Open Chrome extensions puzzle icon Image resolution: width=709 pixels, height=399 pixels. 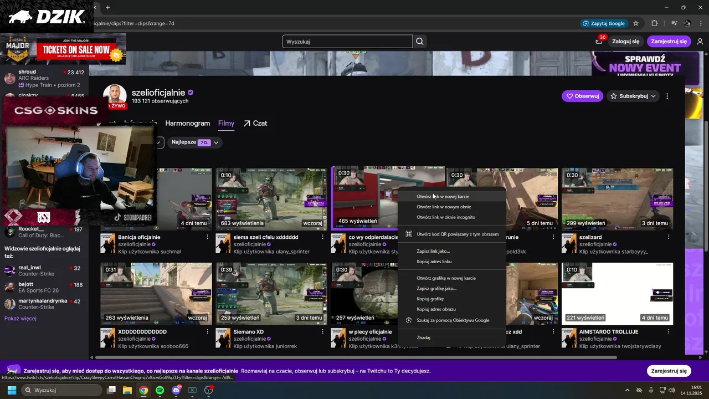655,23
